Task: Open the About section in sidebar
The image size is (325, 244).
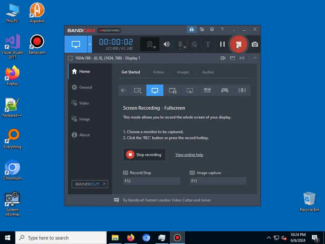Action: click(x=90, y=135)
